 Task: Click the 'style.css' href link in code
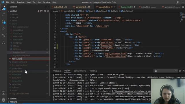pyautogui.click(x=102, y=26)
